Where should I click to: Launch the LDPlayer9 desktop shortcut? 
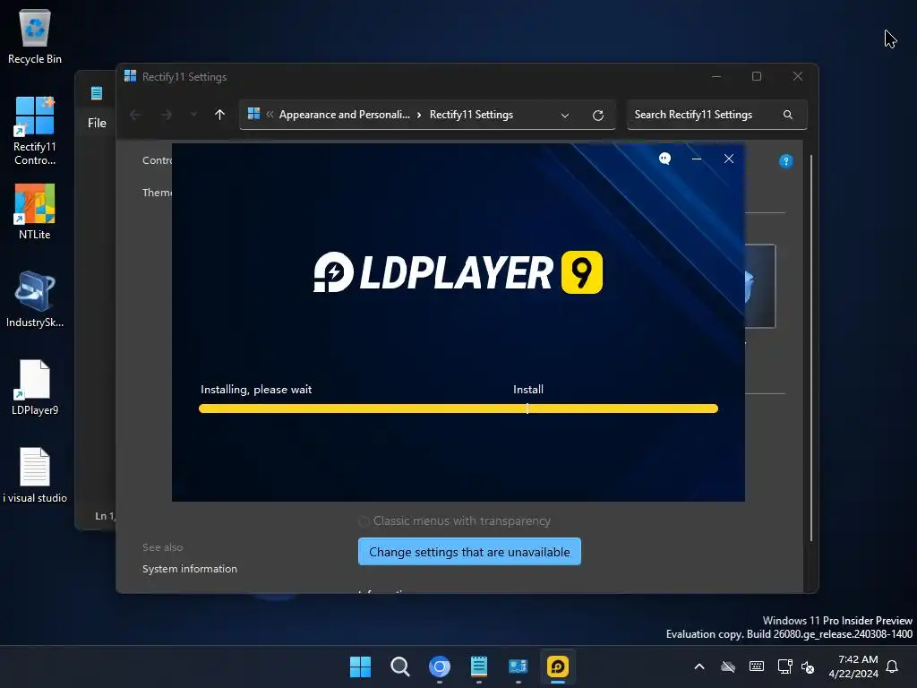[35, 387]
